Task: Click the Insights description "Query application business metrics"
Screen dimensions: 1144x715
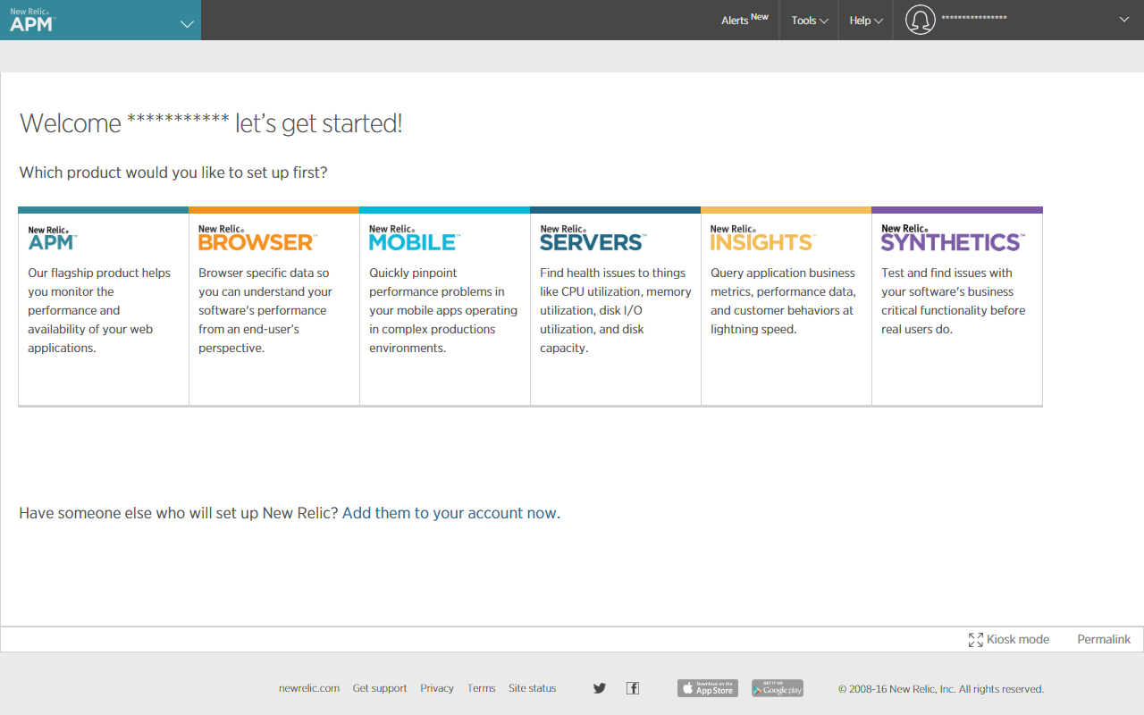Action: pyautogui.click(x=783, y=301)
